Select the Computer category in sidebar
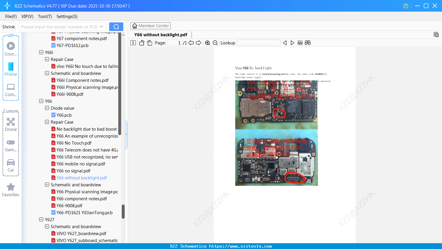442x249 pixels. click(11, 90)
